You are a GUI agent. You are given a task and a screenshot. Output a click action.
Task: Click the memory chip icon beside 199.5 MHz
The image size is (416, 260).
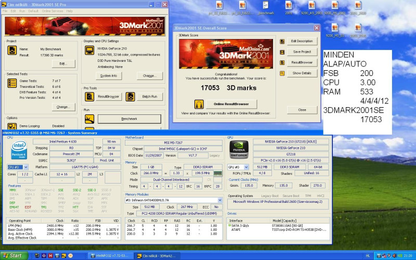point(218,173)
